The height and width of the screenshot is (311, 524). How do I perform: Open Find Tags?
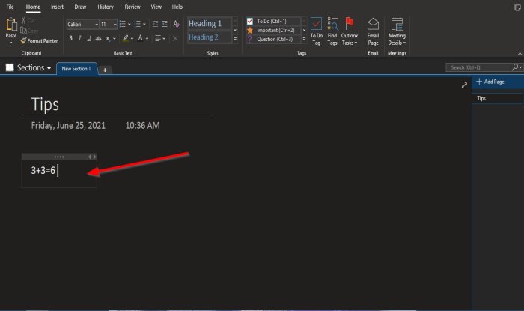click(x=332, y=31)
